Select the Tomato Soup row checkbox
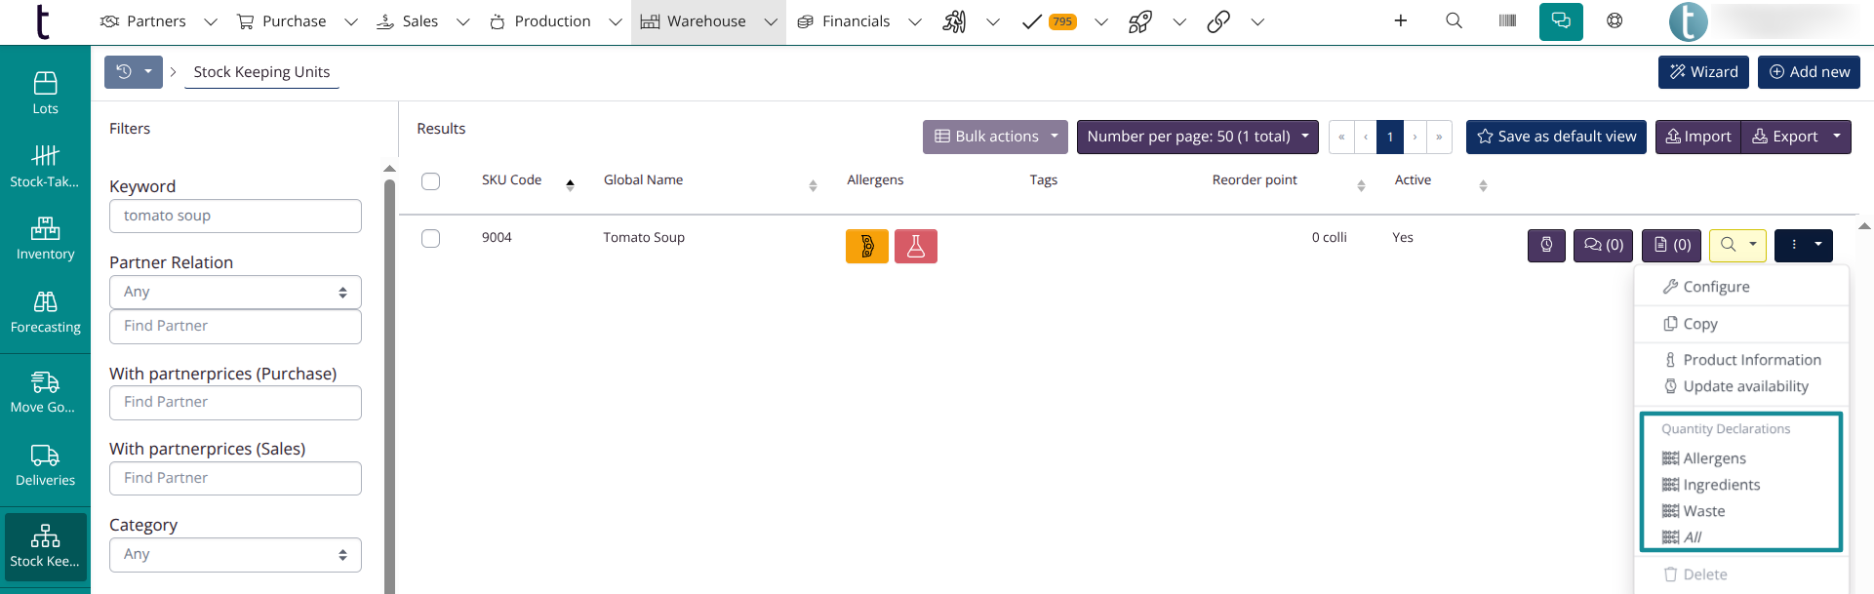 coord(430,239)
